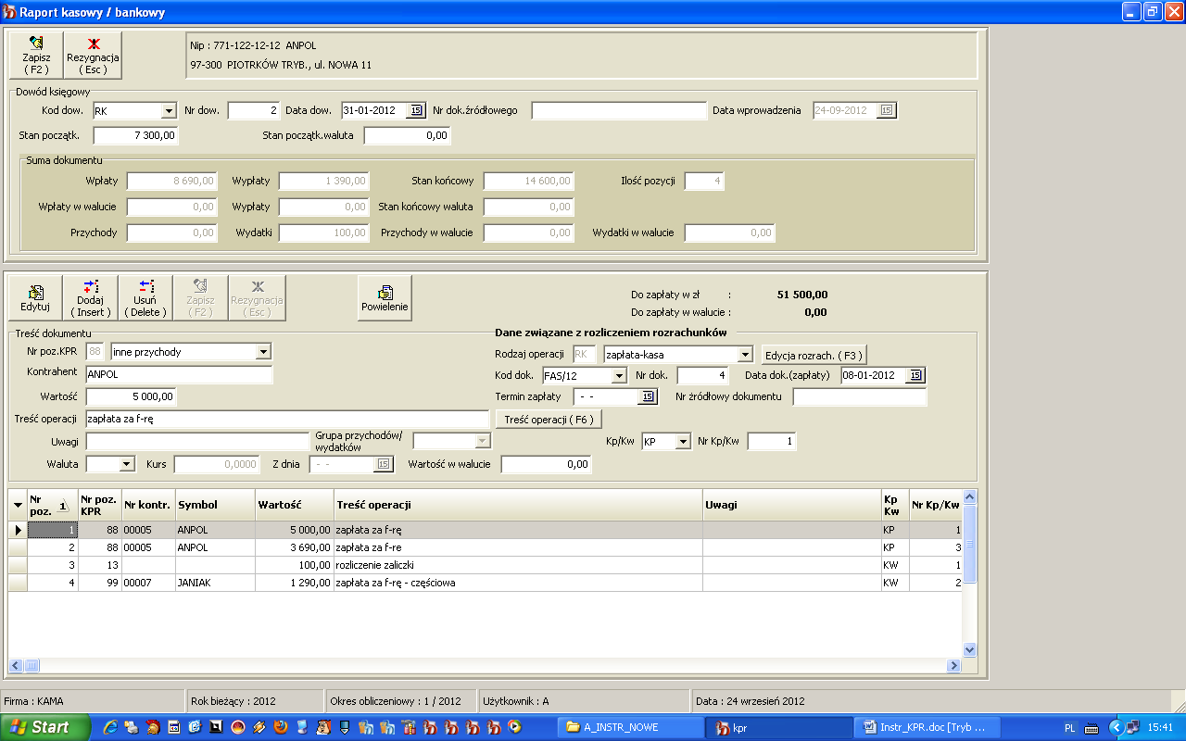Select row 2 with value 3 690,00
1186x741 pixels.
pyautogui.click(x=486, y=547)
